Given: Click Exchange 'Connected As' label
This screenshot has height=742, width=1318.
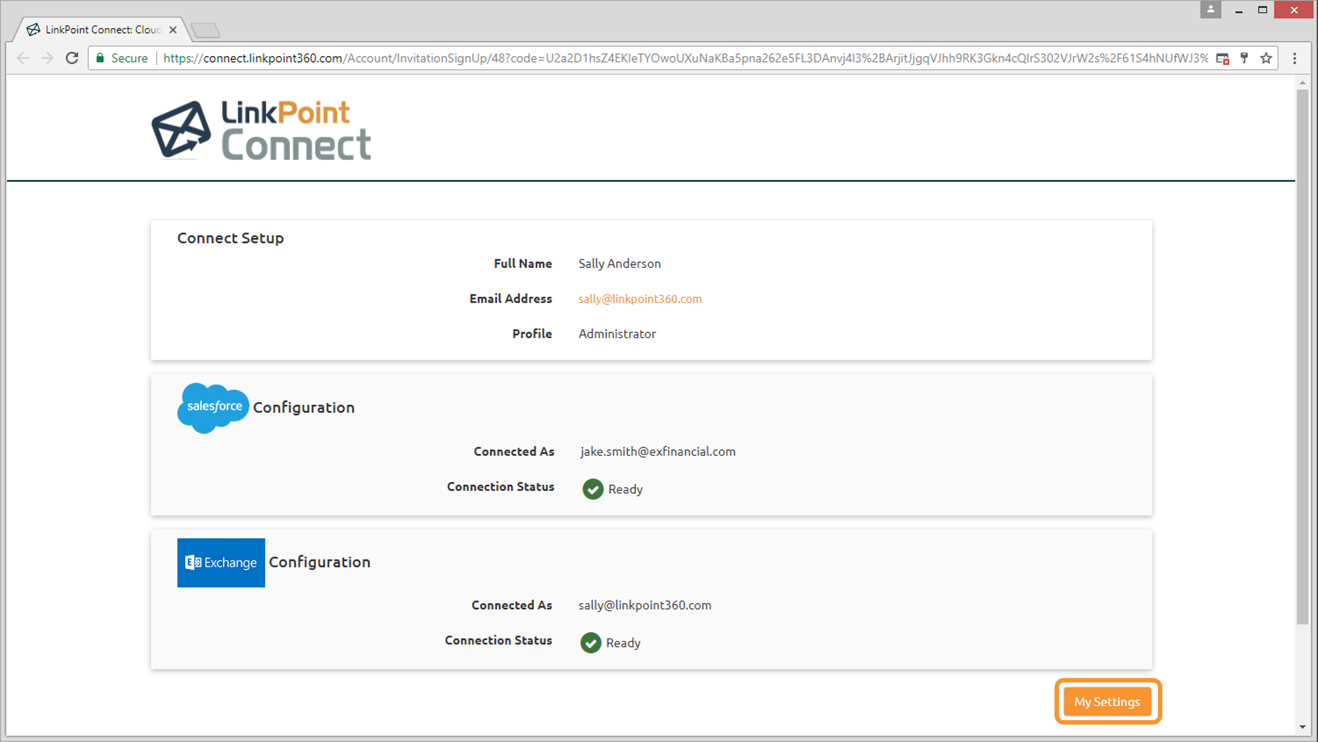Looking at the screenshot, I should pyautogui.click(x=511, y=605).
